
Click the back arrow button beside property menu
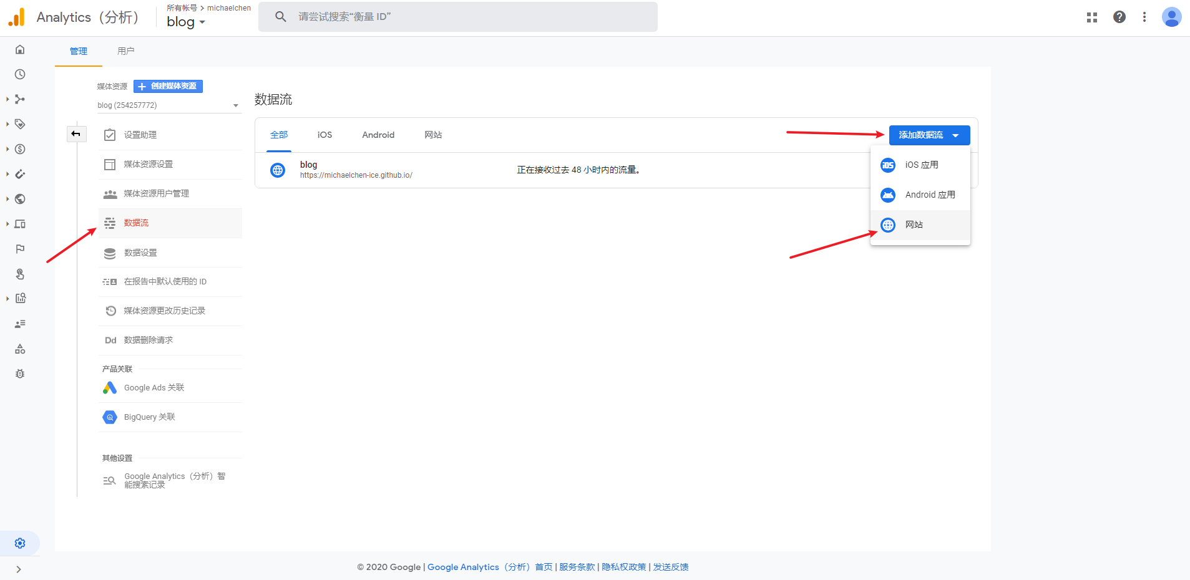tap(76, 133)
